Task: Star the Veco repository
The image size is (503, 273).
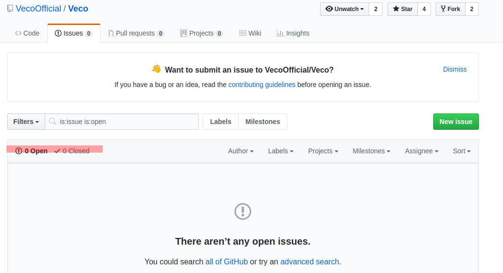Action: [402, 9]
